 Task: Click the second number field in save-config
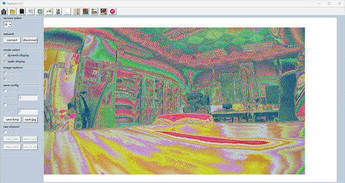(27, 111)
